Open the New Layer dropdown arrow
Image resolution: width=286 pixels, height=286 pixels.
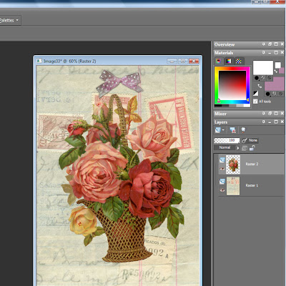(x=223, y=130)
